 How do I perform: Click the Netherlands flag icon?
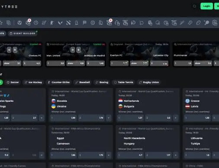(120, 101)
